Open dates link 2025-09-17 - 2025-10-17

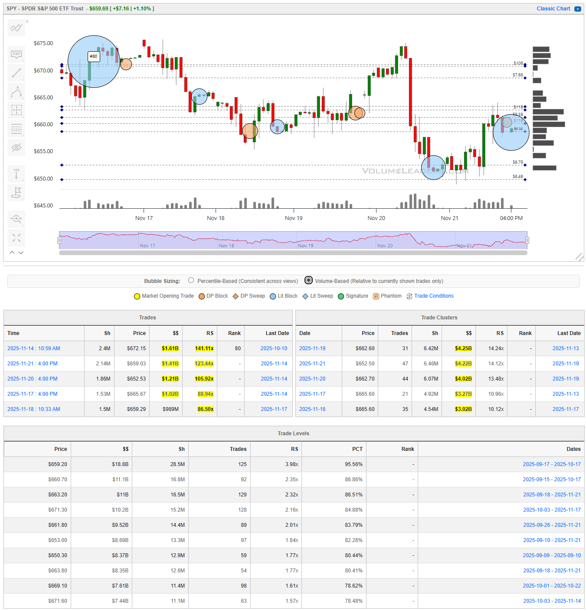click(x=552, y=464)
